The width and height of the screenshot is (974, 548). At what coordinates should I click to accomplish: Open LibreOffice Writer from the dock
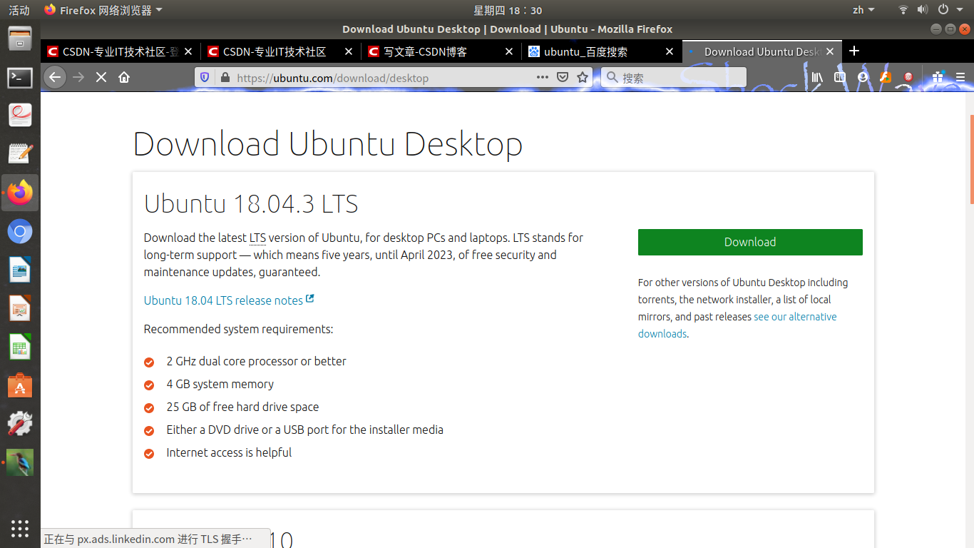(x=20, y=270)
